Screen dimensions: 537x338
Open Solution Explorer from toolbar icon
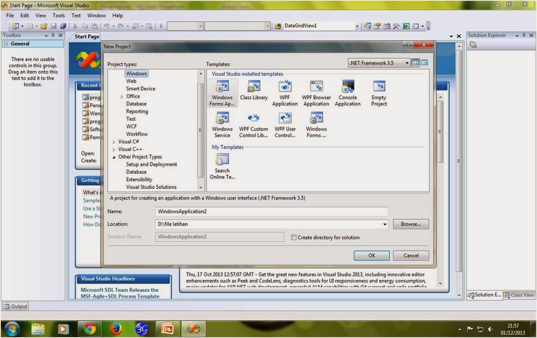tap(368, 26)
